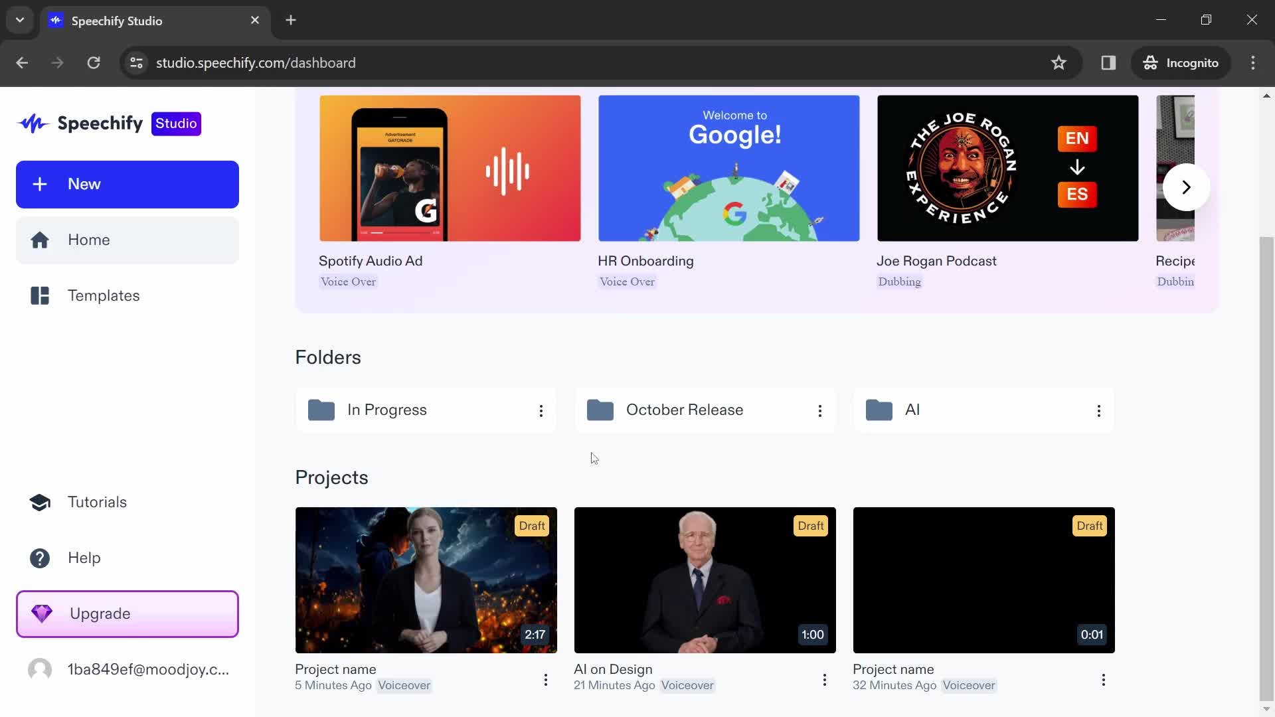Open options menu for October Release folder
1275x717 pixels.
coord(820,411)
